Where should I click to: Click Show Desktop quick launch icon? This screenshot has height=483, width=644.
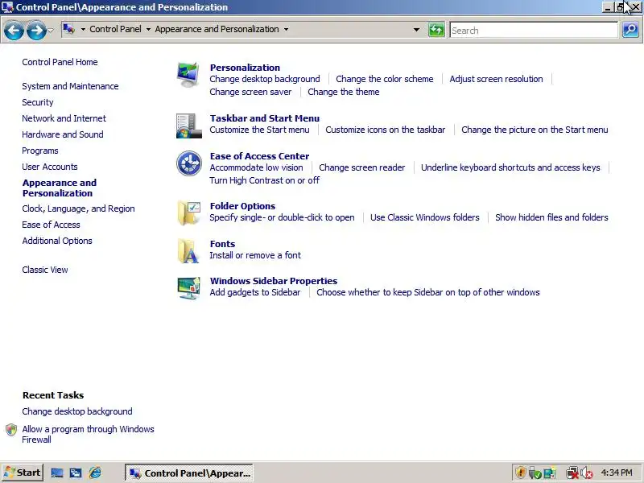pyautogui.click(x=56, y=473)
